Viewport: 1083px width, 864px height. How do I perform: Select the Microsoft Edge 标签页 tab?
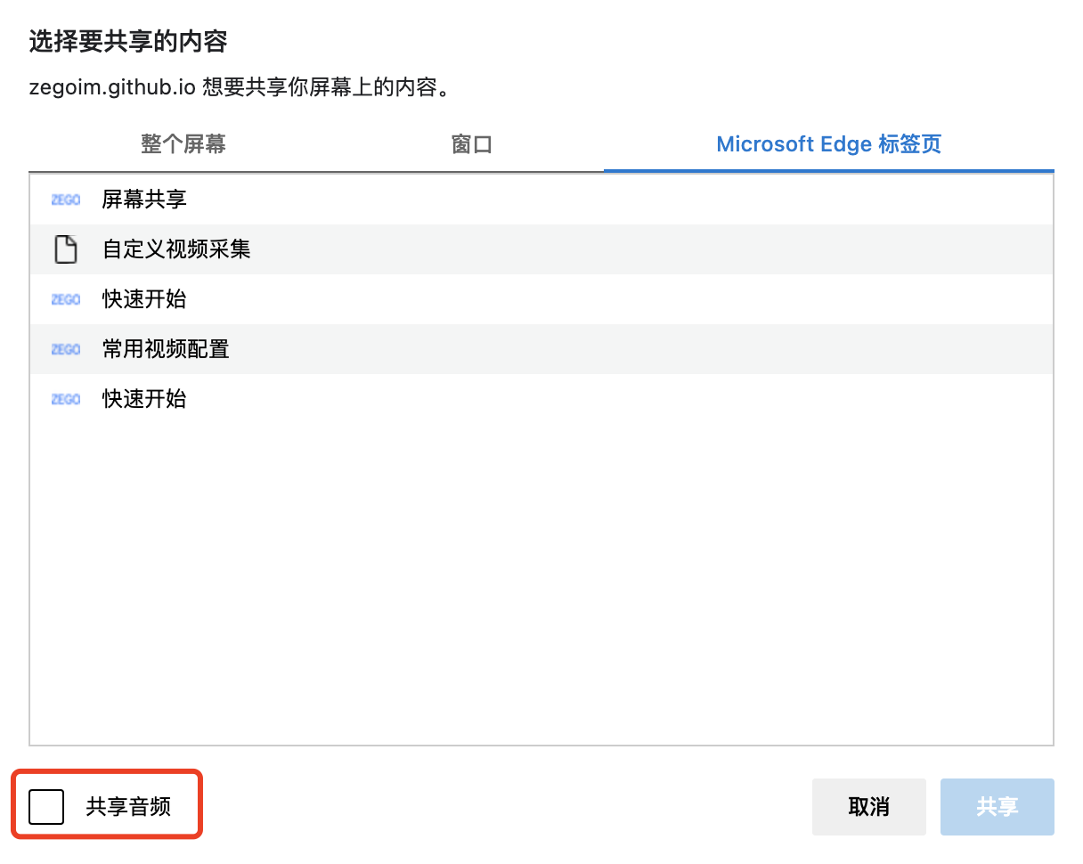coord(827,143)
